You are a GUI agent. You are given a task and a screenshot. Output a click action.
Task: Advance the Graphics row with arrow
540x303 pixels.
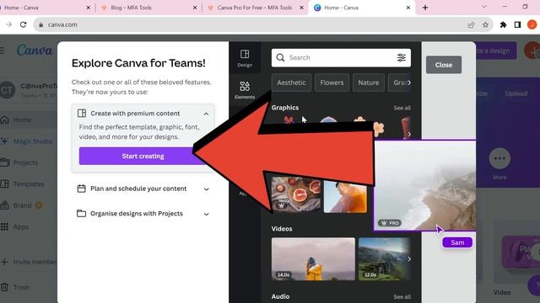click(x=409, y=135)
